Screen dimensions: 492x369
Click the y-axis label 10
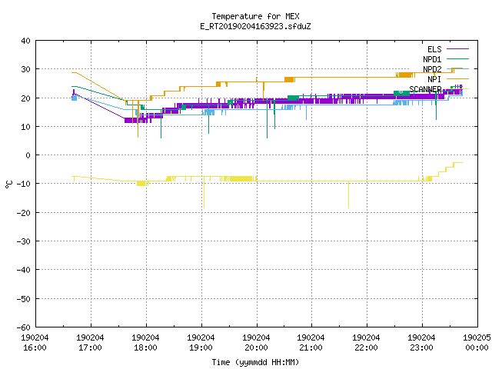coord(25,127)
